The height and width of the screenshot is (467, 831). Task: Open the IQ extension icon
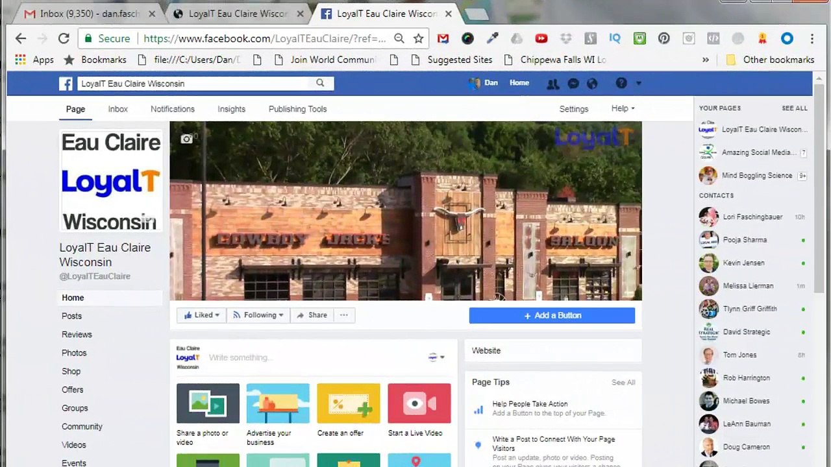(x=615, y=38)
